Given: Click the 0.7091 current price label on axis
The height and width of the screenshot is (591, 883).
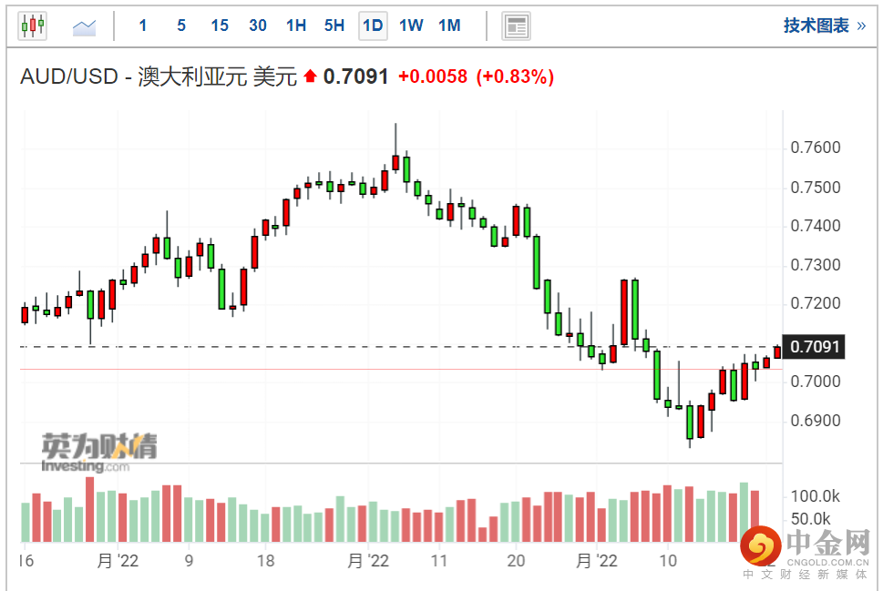Looking at the screenshot, I should tap(816, 346).
